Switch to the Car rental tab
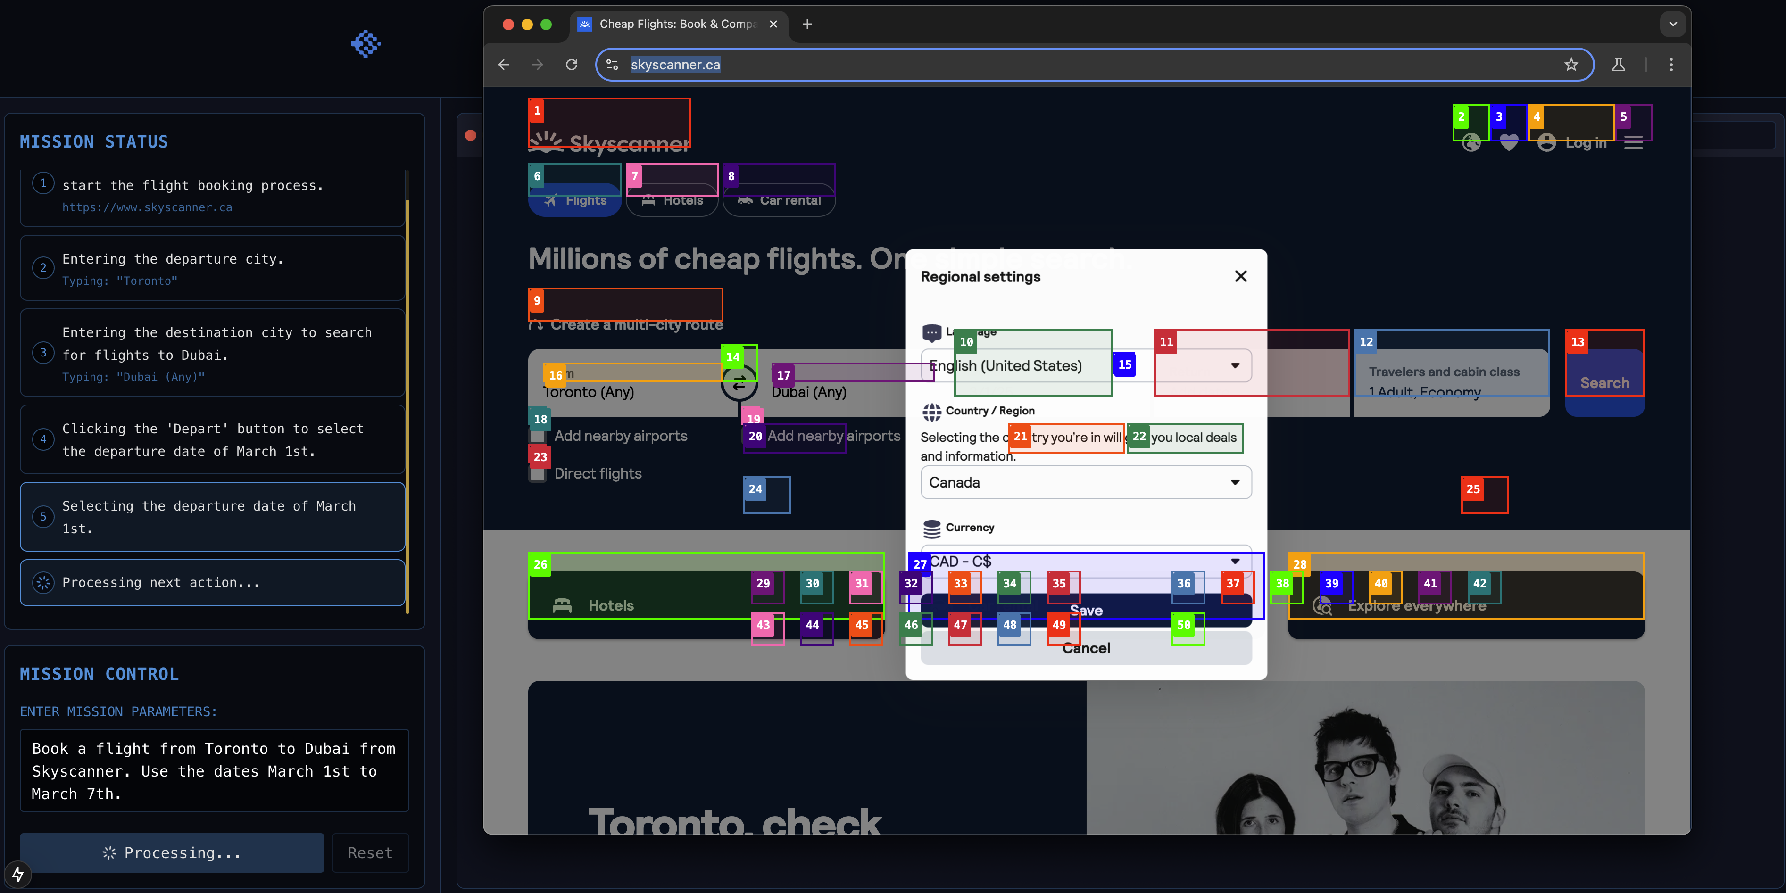This screenshot has width=1786, height=893. pyautogui.click(x=779, y=200)
